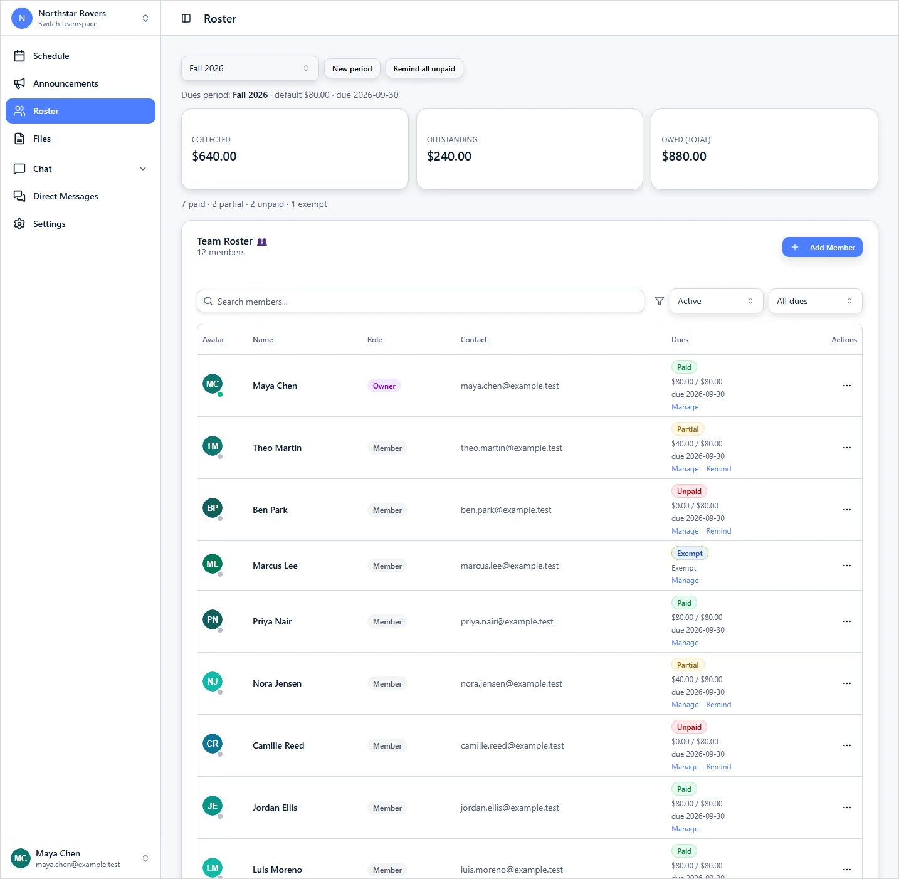Open actions menu for Camille Reed
This screenshot has height=879, width=899.
[847, 745]
